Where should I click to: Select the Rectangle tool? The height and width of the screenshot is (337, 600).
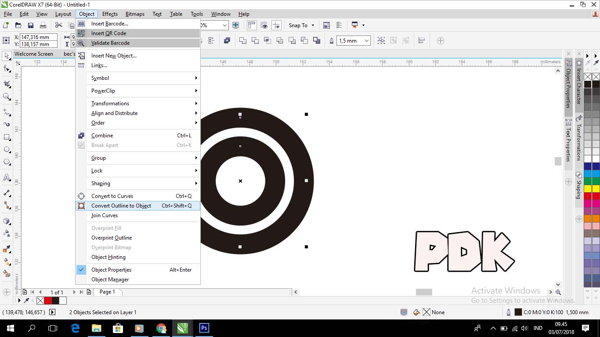[x=7, y=137]
